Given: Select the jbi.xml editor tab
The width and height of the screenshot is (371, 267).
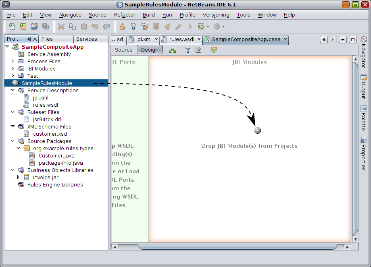Looking at the screenshot, I should click(x=144, y=39).
